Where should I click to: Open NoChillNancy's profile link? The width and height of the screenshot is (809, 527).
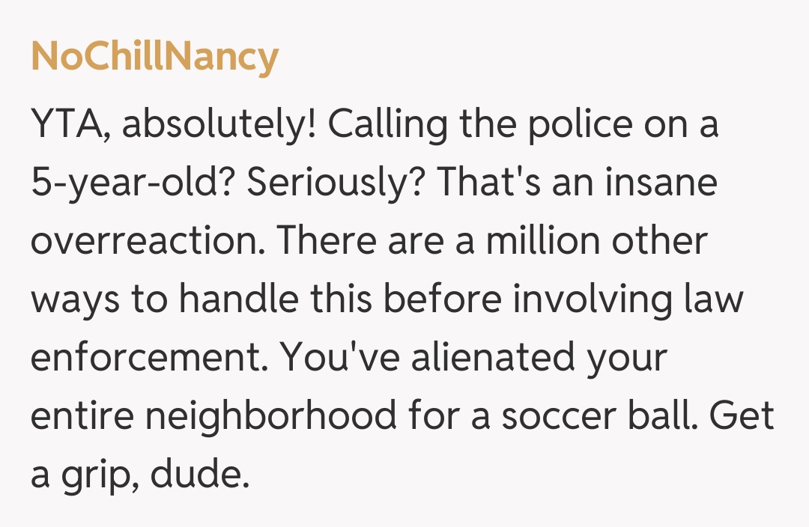pyautogui.click(x=154, y=57)
